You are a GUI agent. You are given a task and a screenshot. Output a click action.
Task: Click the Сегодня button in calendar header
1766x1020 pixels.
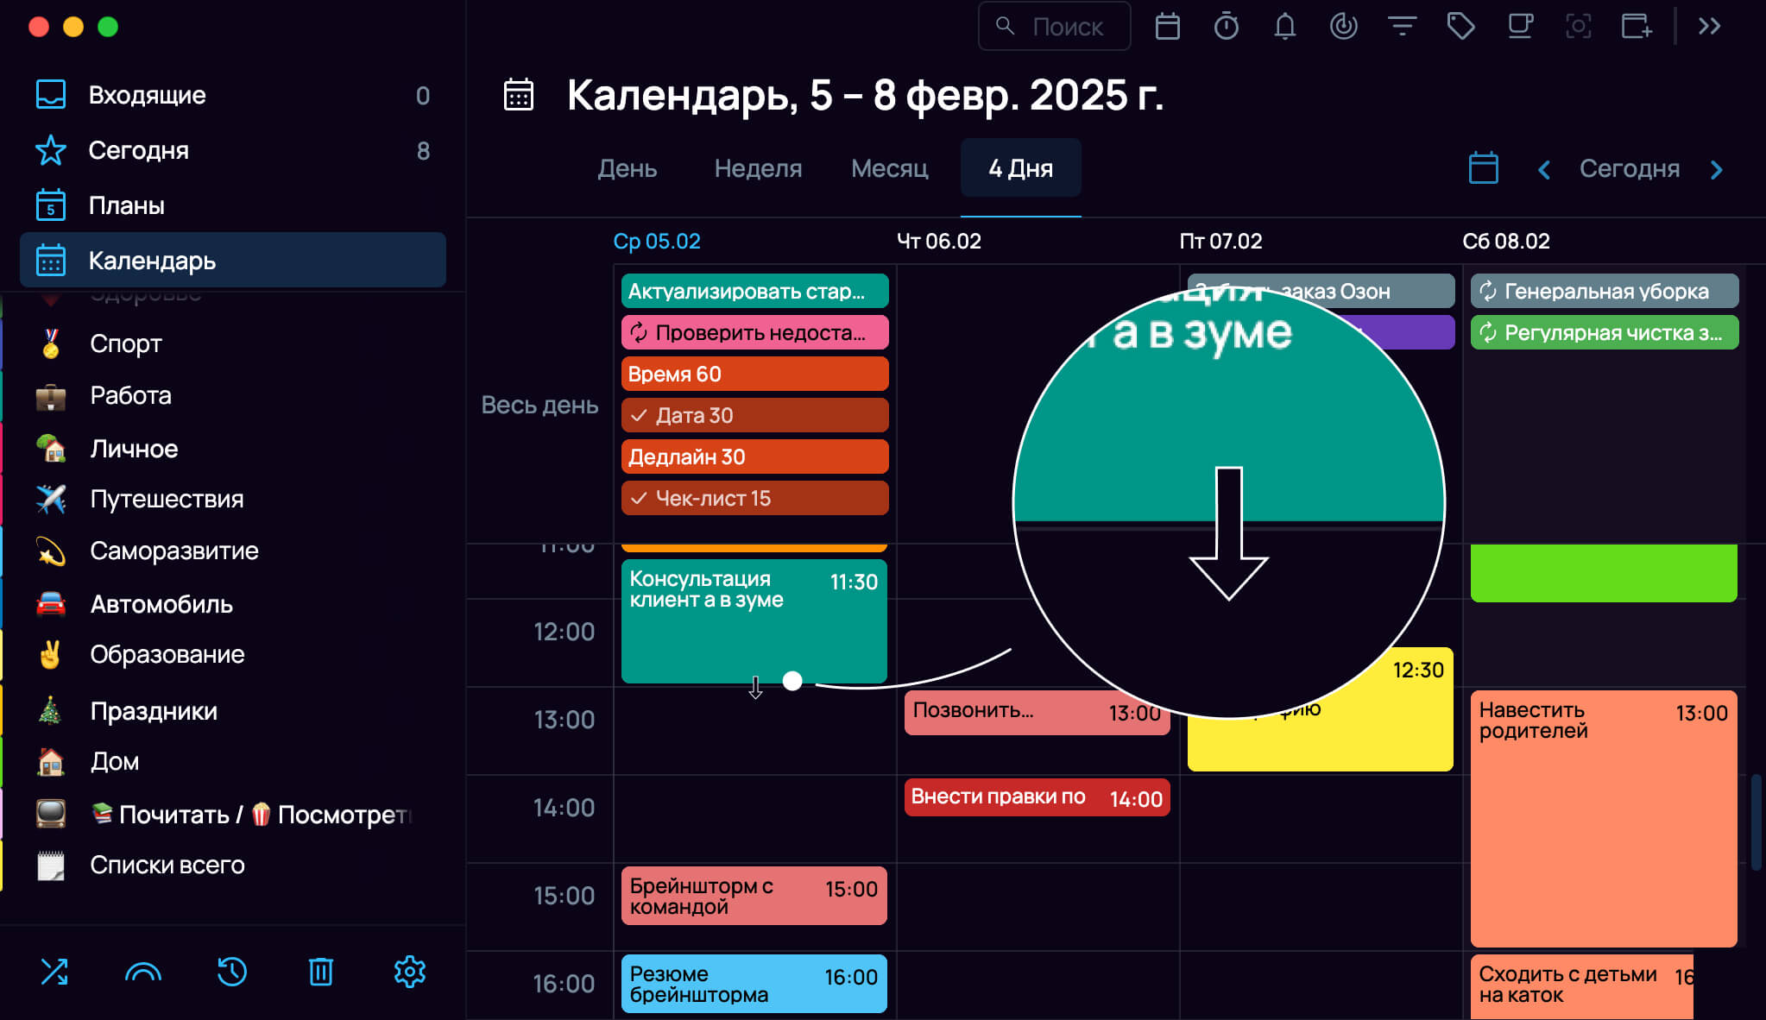[1630, 168]
